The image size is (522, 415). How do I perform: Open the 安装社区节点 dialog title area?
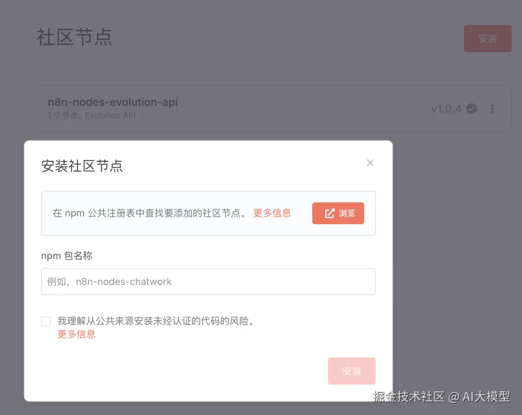point(82,166)
